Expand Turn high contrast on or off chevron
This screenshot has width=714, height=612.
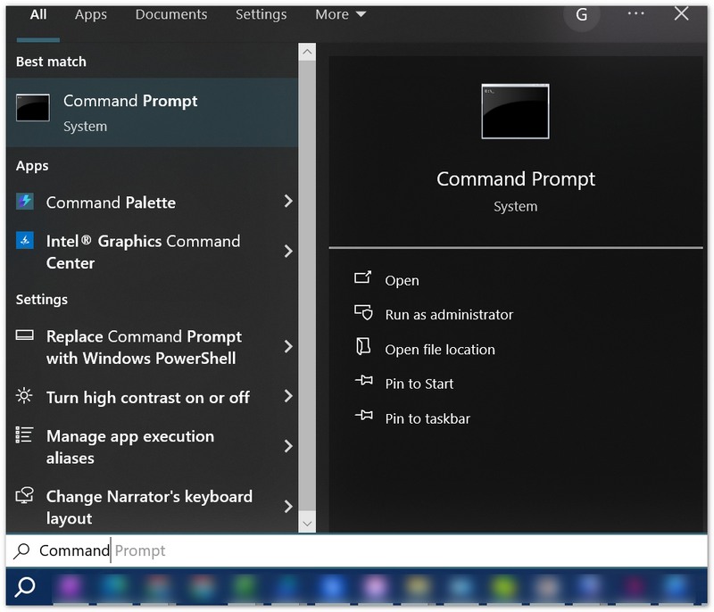click(x=287, y=396)
